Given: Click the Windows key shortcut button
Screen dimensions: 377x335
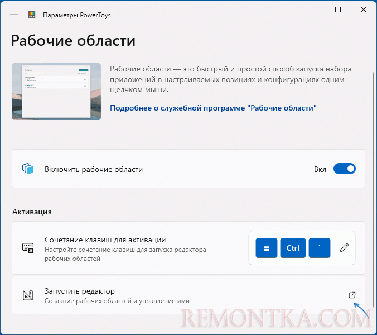Looking at the screenshot, I should click(267, 248).
